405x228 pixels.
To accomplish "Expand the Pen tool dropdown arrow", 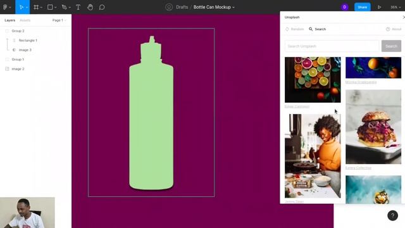I will tap(70, 8).
